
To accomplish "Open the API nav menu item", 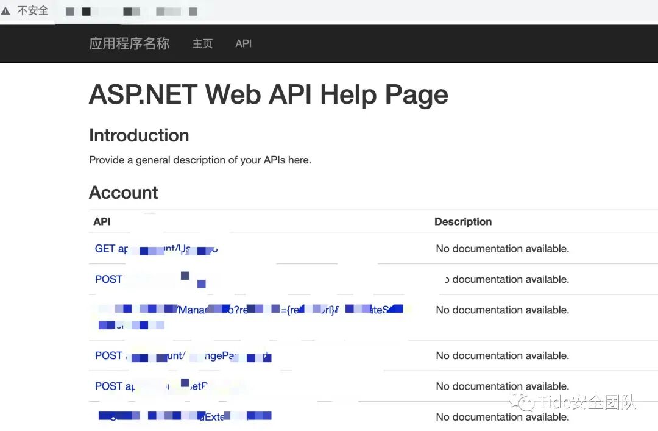I will [243, 43].
